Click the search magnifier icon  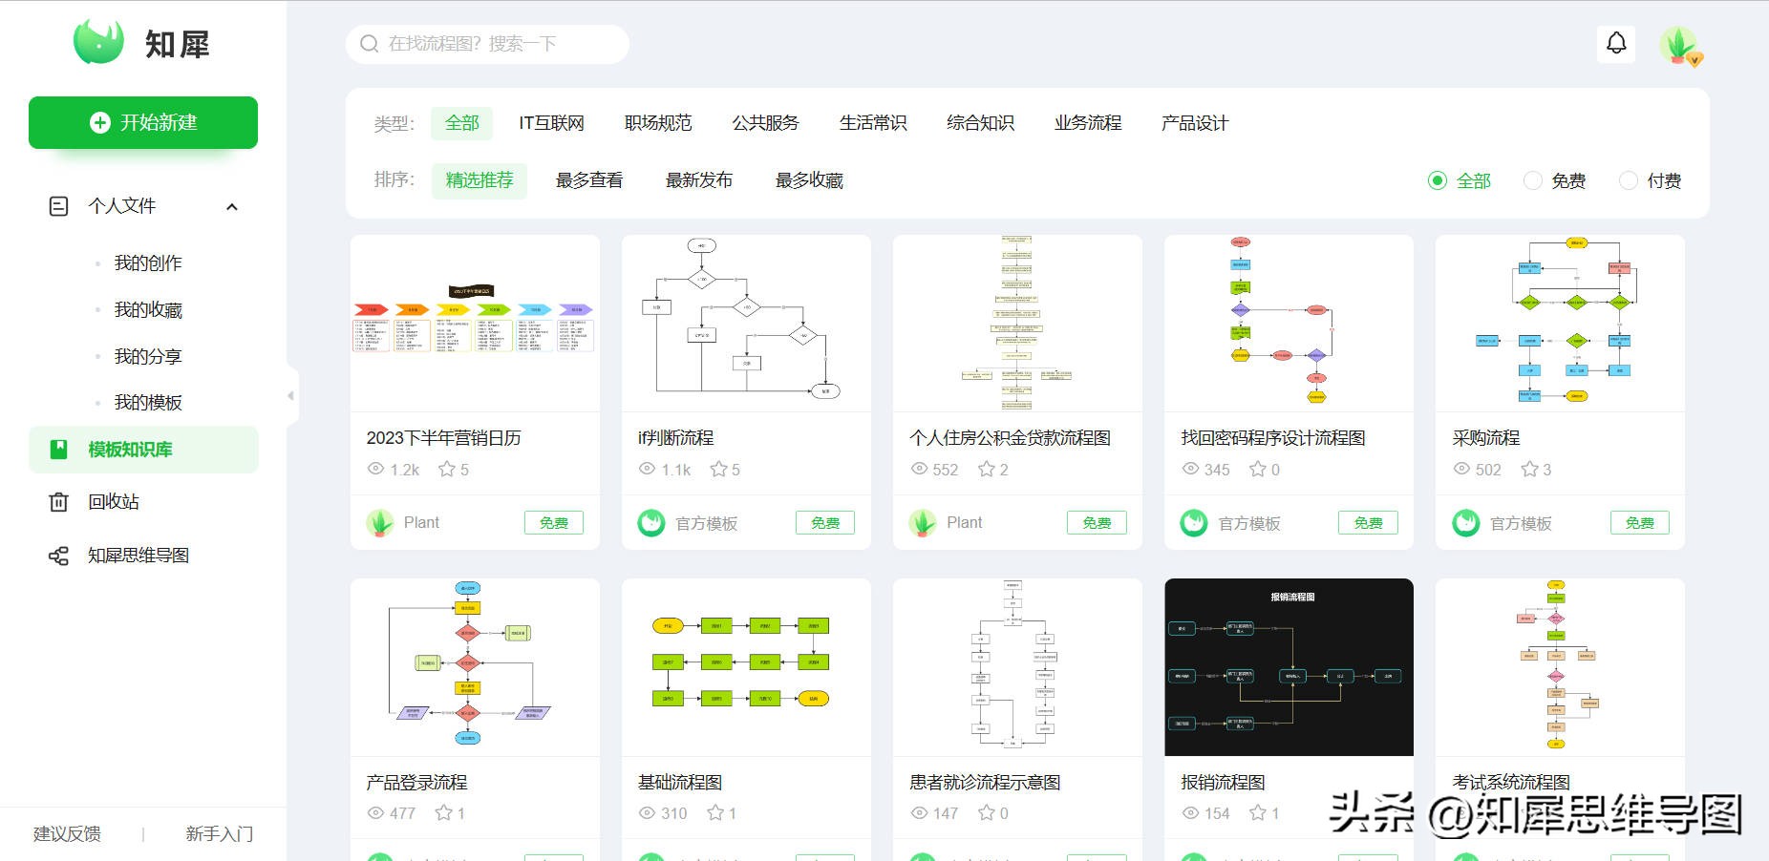pyautogui.click(x=369, y=43)
